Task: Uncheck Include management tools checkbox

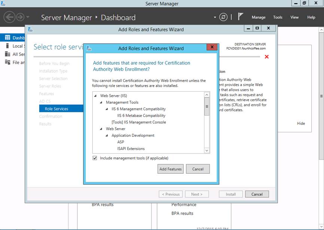Action: (95, 158)
